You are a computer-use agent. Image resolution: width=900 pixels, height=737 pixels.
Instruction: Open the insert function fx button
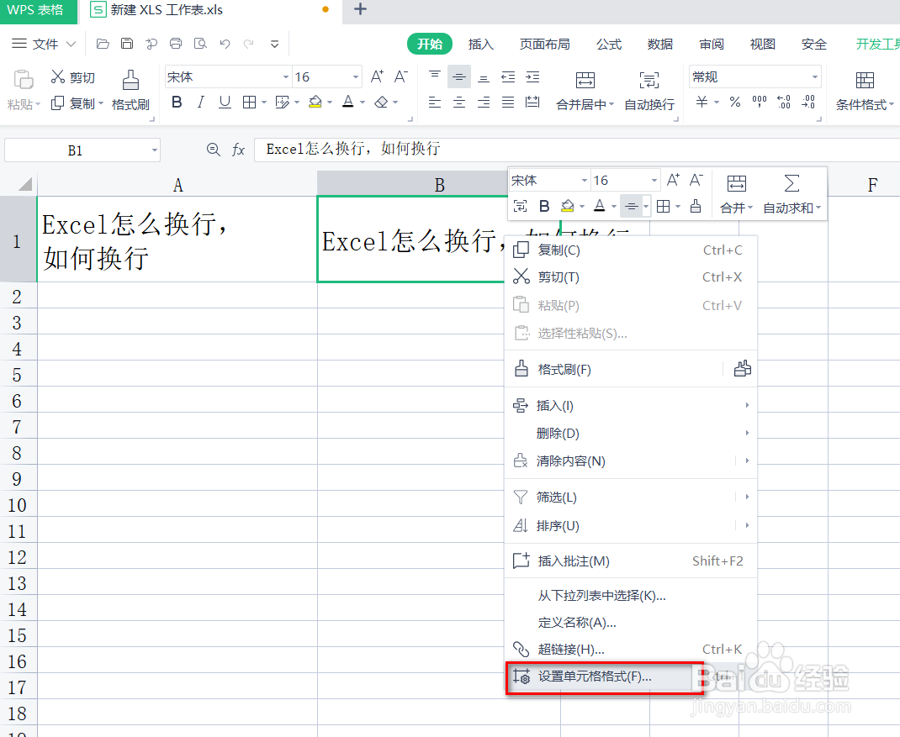239,149
